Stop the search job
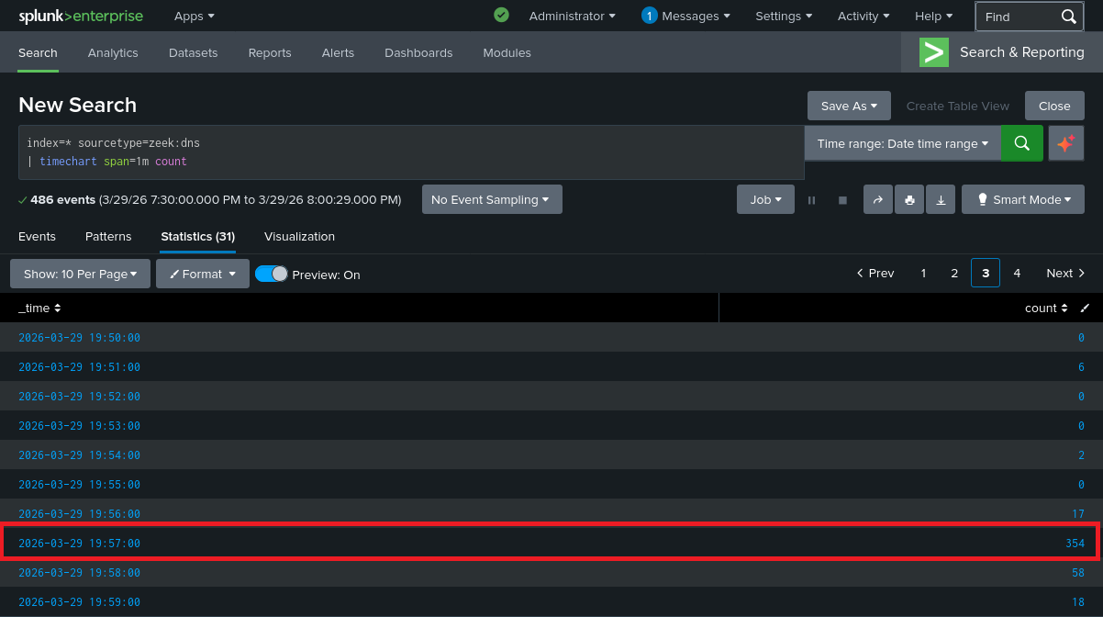Viewport: 1103px width, 617px height. (842, 199)
